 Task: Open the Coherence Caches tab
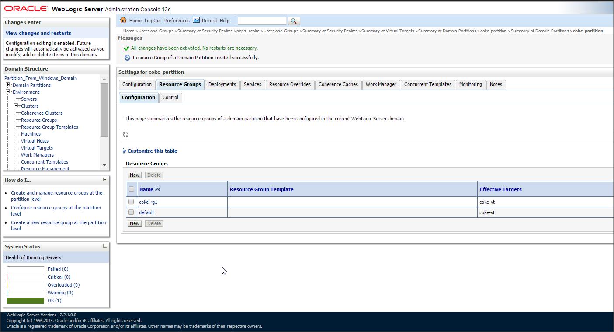(x=338, y=85)
